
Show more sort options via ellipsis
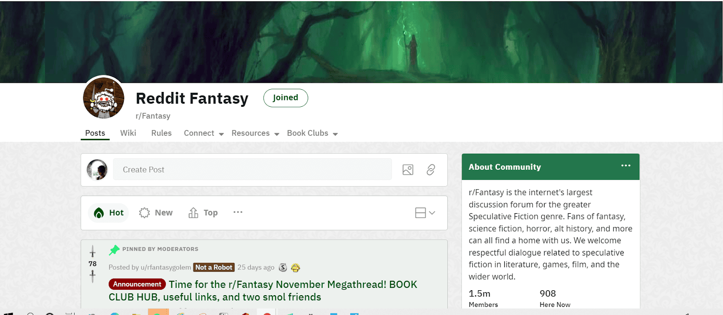tap(238, 212)
